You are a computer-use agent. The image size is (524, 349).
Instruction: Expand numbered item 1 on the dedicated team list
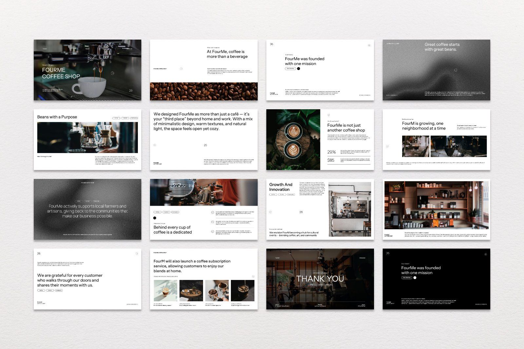coord(213,212)
